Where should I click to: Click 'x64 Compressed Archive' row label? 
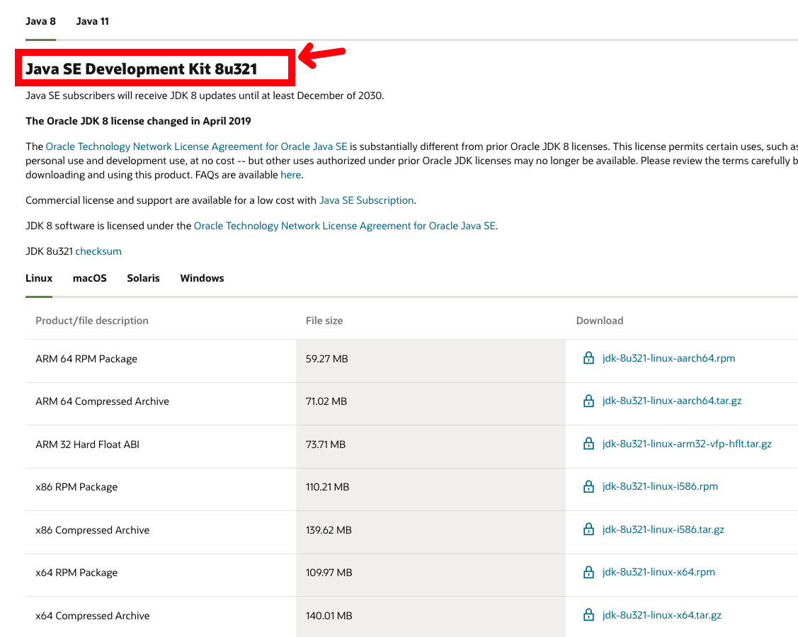click(x=93, y=616)
